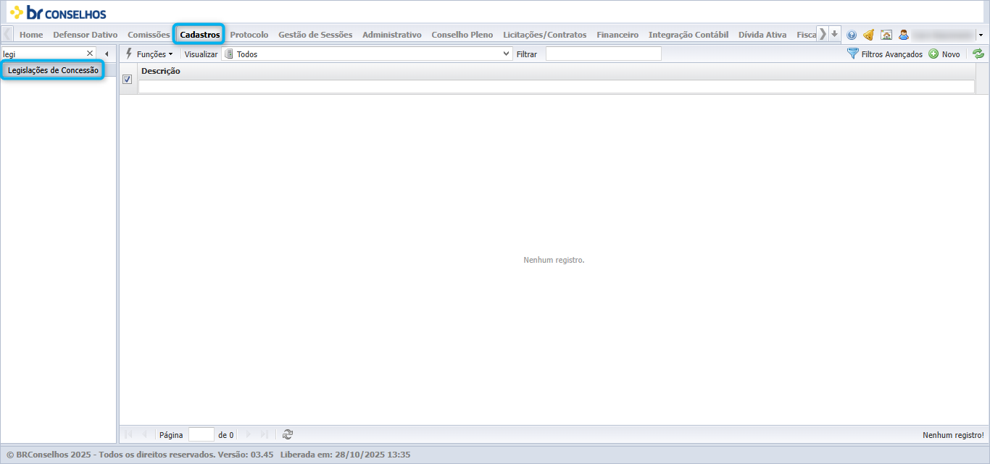This screenshot has height=464, width=990.
Task: Open the help question mark icon
Action: [x=852, y=35]
